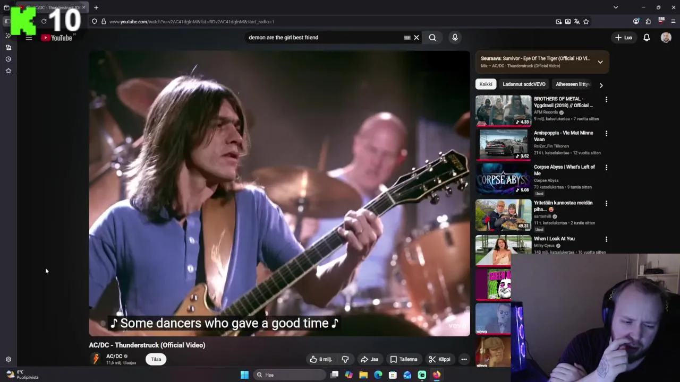This screenshot has height=382, width=680.
Task: Show more filter chips with arrow
Action: click(601, 85)
